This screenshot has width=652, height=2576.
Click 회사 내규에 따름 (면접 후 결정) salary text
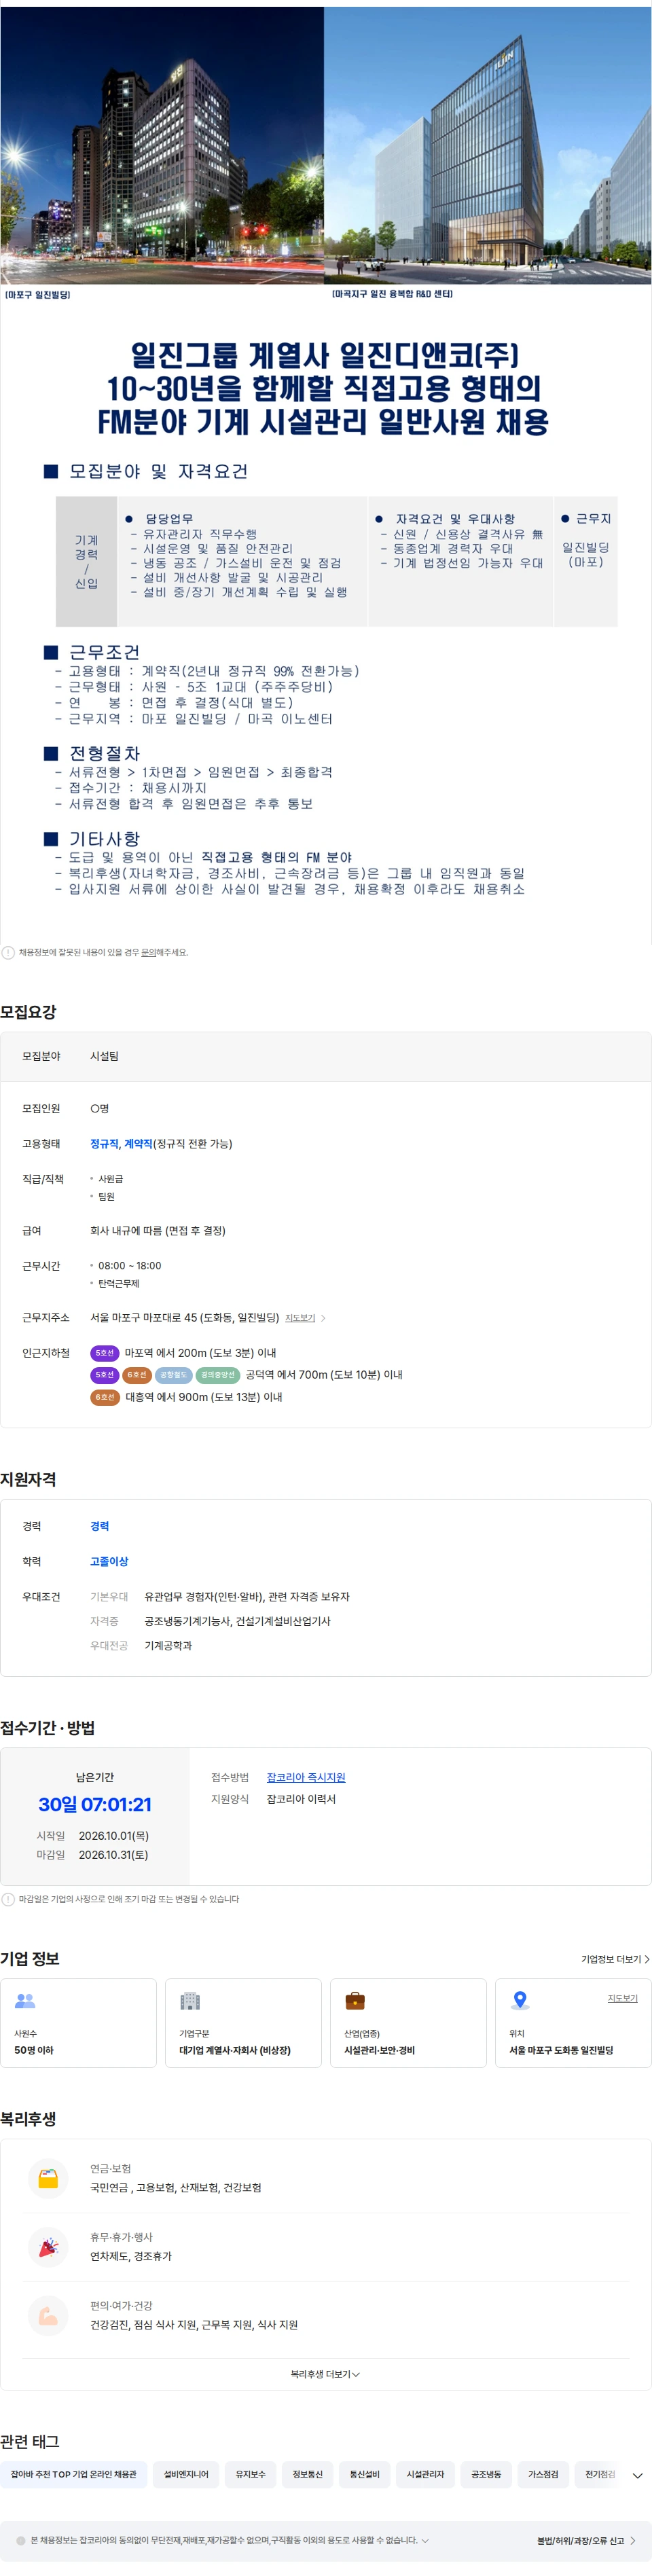tap(158, 1231)
